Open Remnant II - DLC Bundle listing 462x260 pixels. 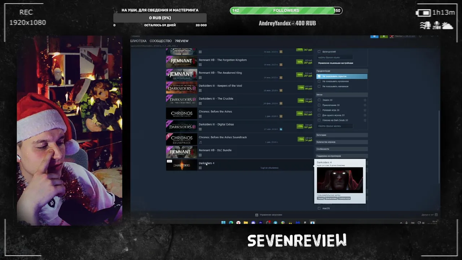click(239, 152)
